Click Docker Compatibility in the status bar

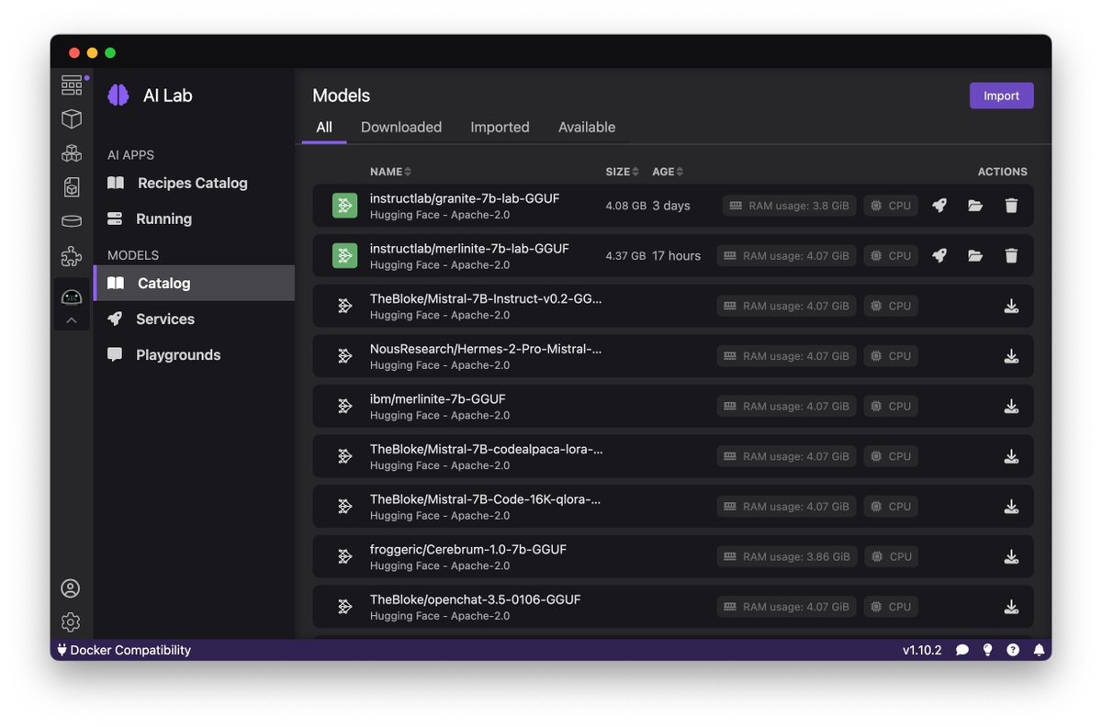point(124,650)
